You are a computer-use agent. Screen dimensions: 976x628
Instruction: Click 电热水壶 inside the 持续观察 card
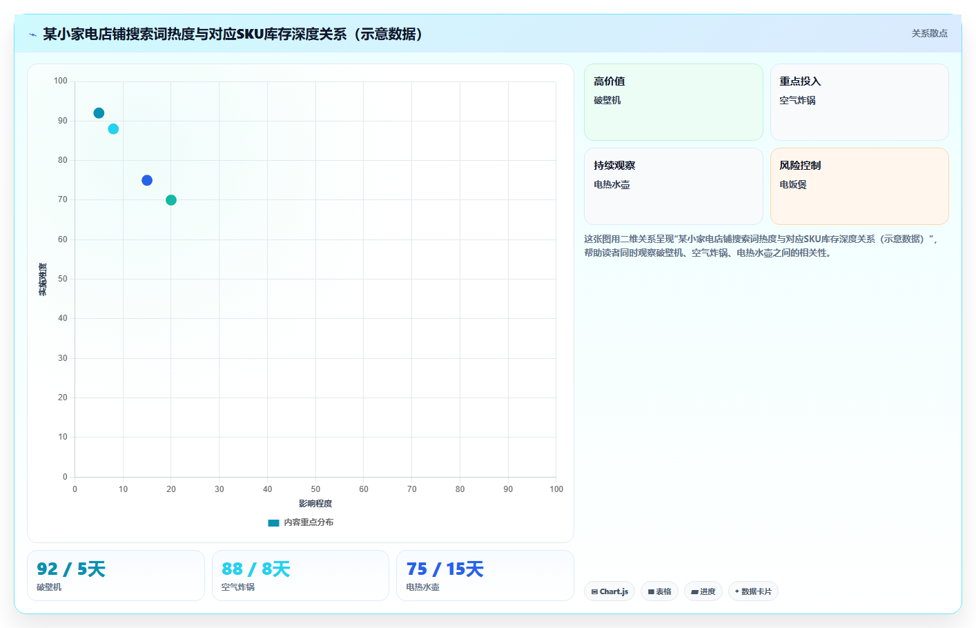pyautogui.click(x=612, y=184)
